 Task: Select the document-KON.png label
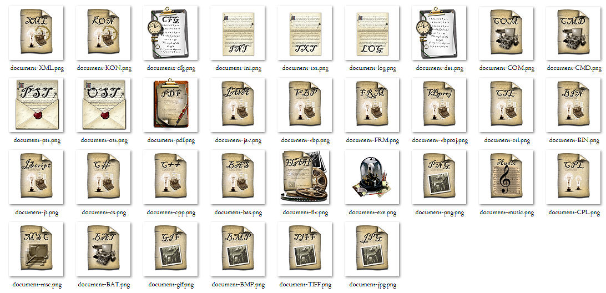coord(104,68)
